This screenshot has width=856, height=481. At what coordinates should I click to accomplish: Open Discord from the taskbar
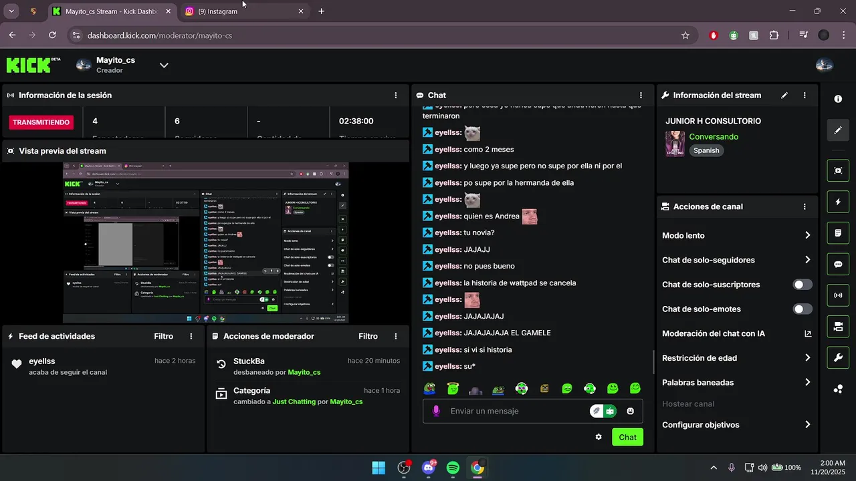(x=429, y=468)
